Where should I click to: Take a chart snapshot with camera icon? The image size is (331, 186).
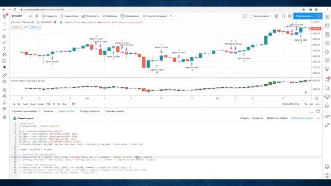290,16
